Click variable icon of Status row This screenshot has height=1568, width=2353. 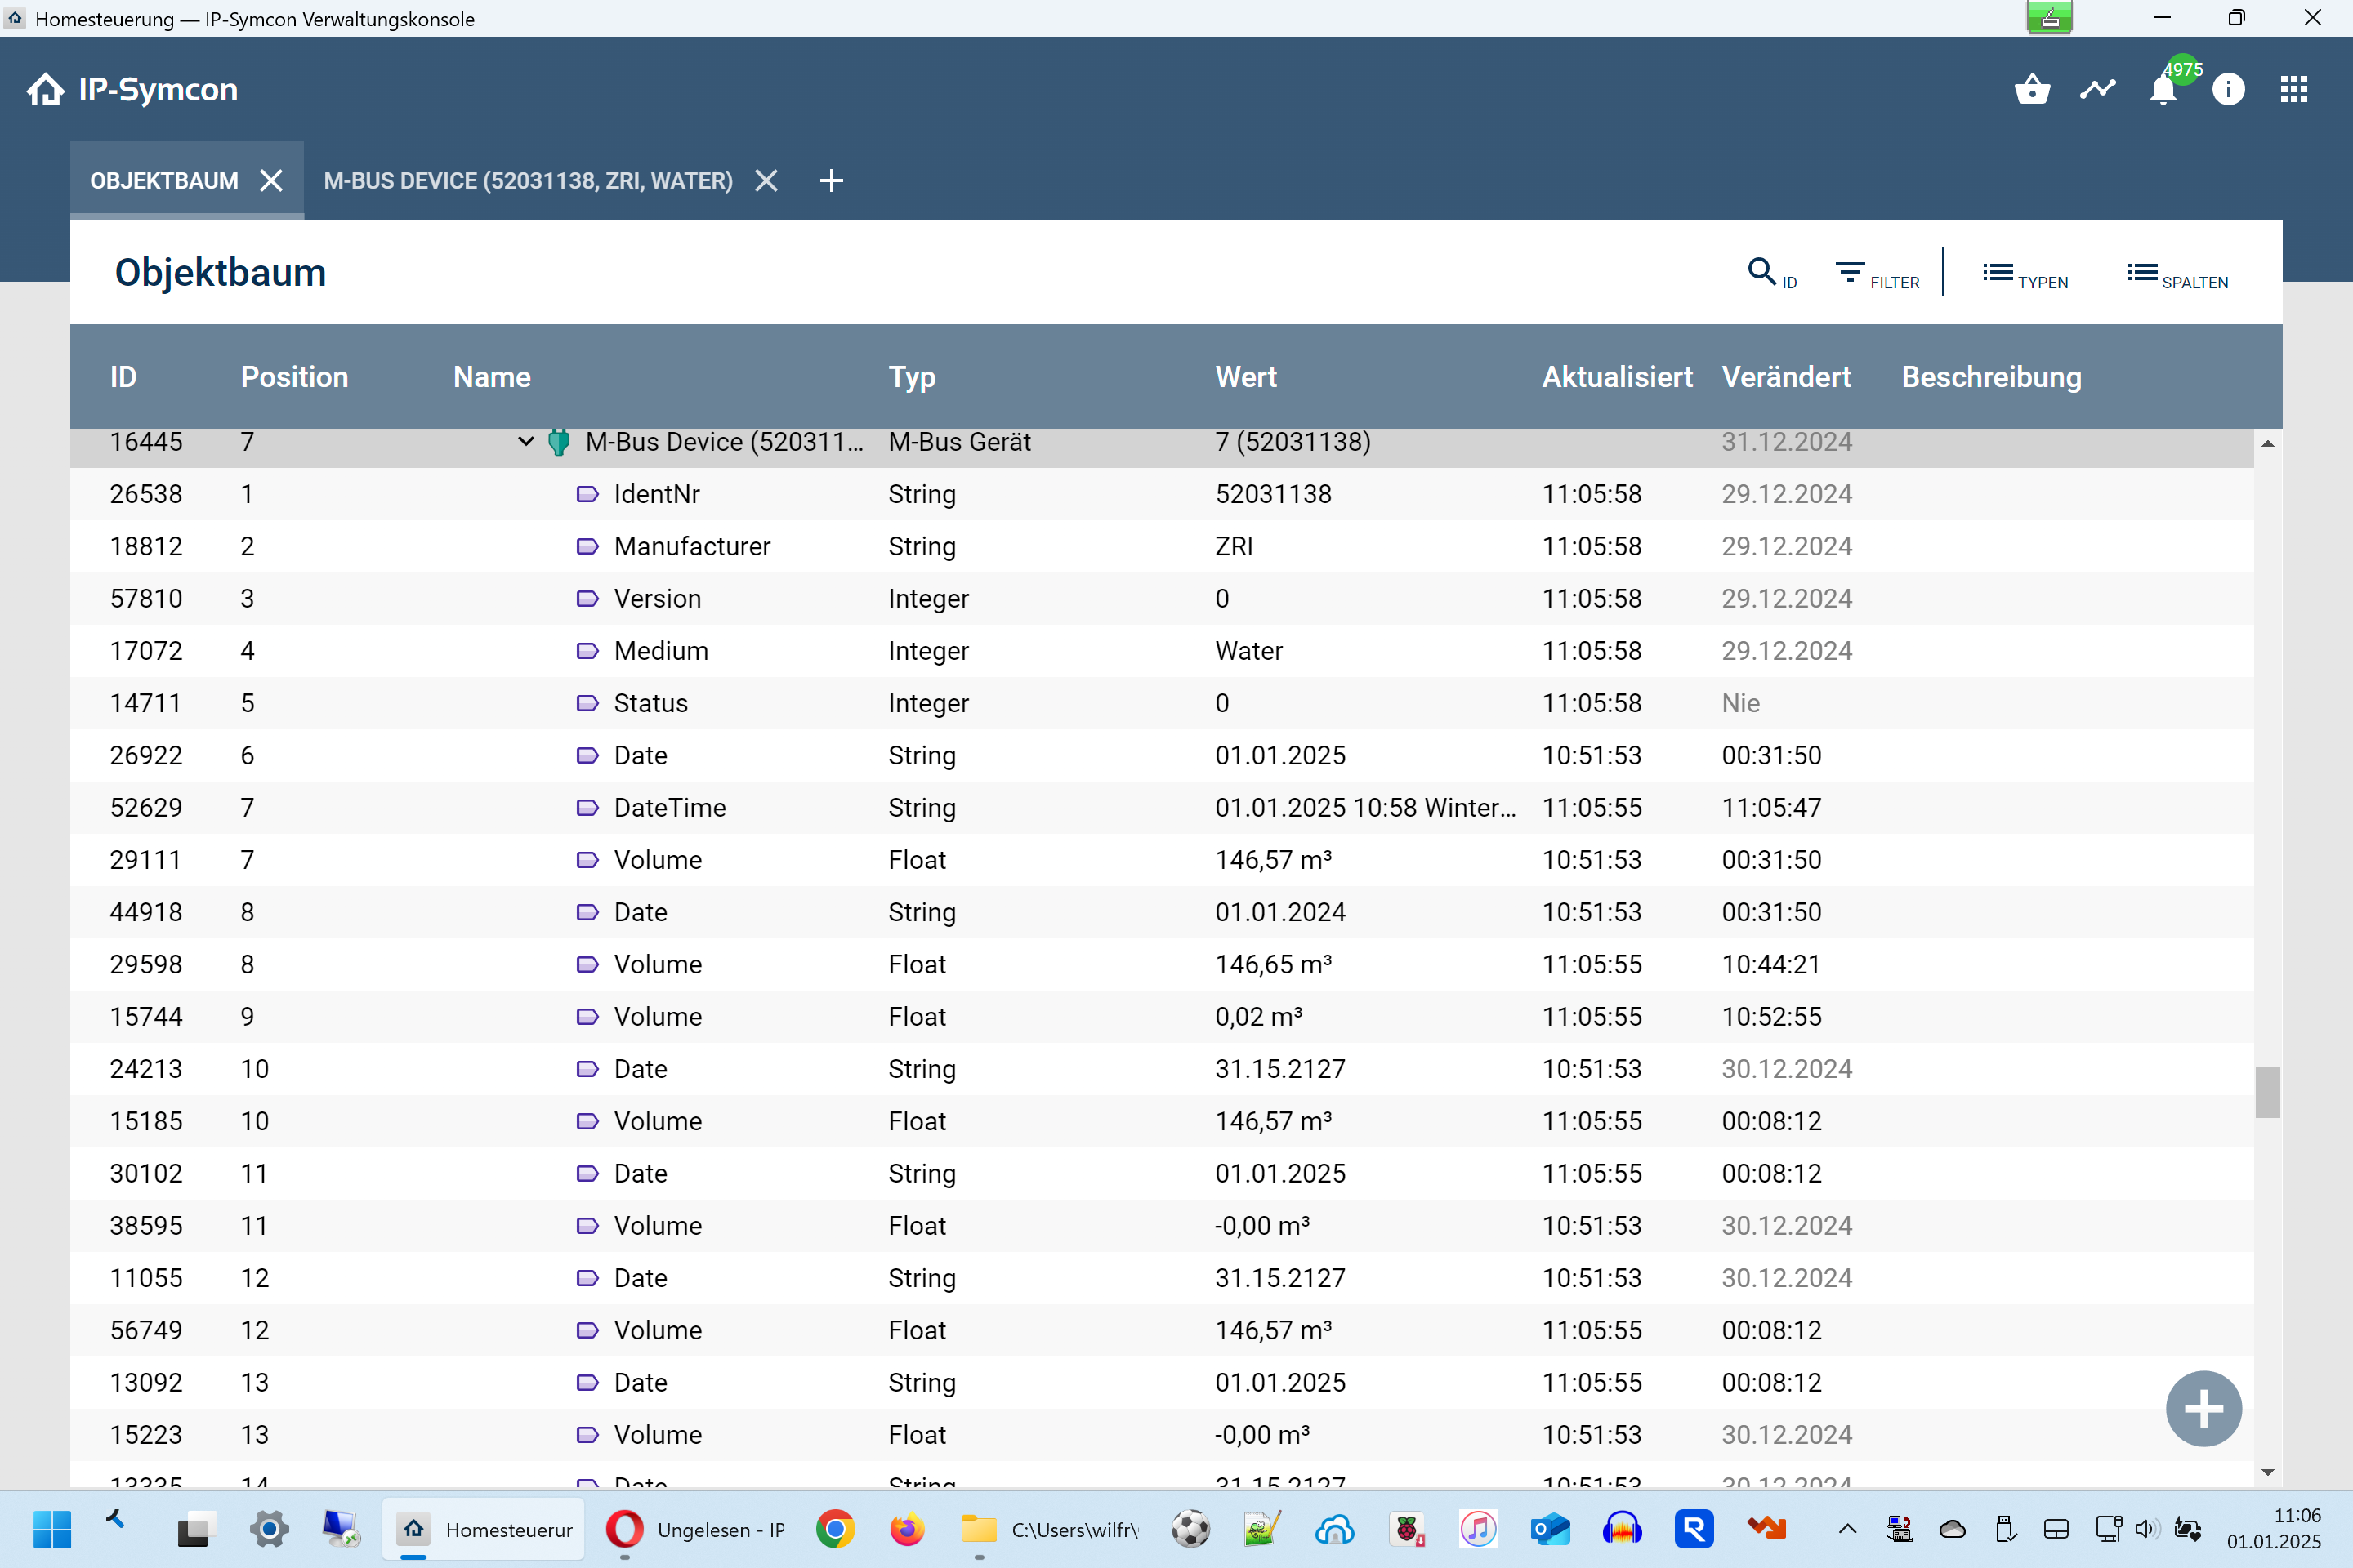(x=587, y=703)
